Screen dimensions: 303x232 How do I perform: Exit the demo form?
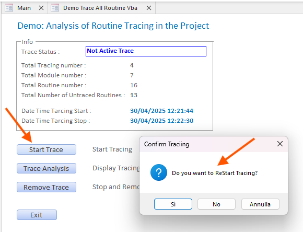tap(37, 215)
